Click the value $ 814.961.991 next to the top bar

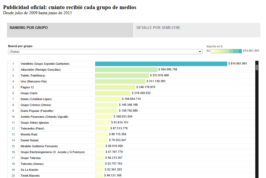[x=238, y=64]
